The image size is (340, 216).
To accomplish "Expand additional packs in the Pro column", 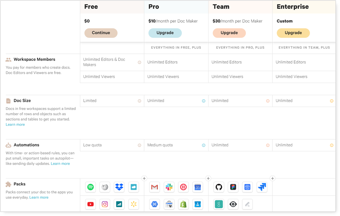I will tap(208, 178).
